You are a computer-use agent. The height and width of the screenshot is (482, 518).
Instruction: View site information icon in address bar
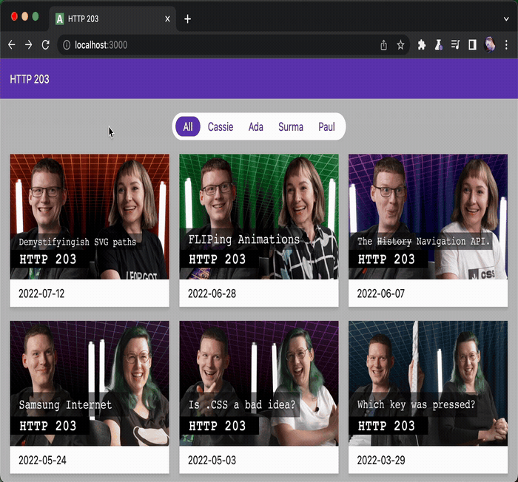(x=67, y=45)
